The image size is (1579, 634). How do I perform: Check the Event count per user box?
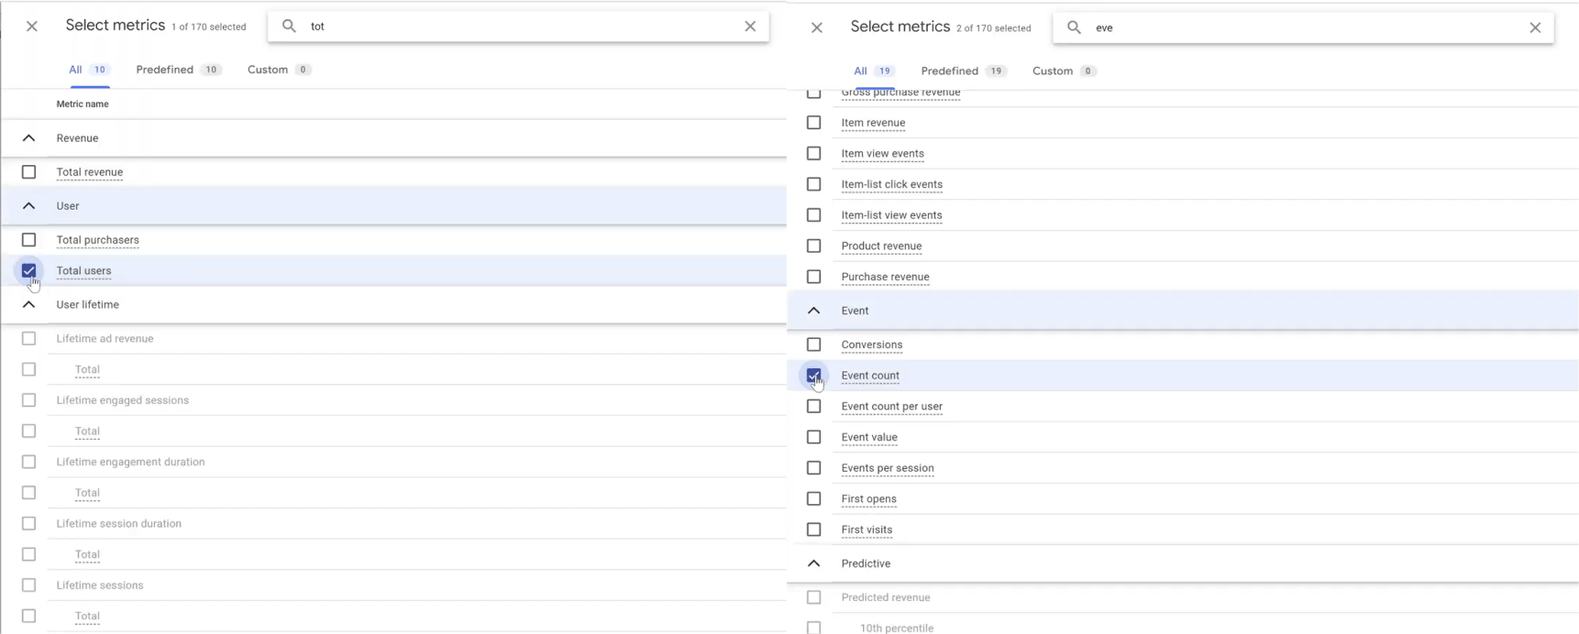[813, 406]
